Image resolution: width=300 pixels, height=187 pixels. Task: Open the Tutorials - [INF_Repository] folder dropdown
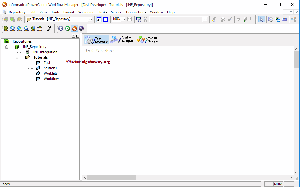click(x=90, y=19)
